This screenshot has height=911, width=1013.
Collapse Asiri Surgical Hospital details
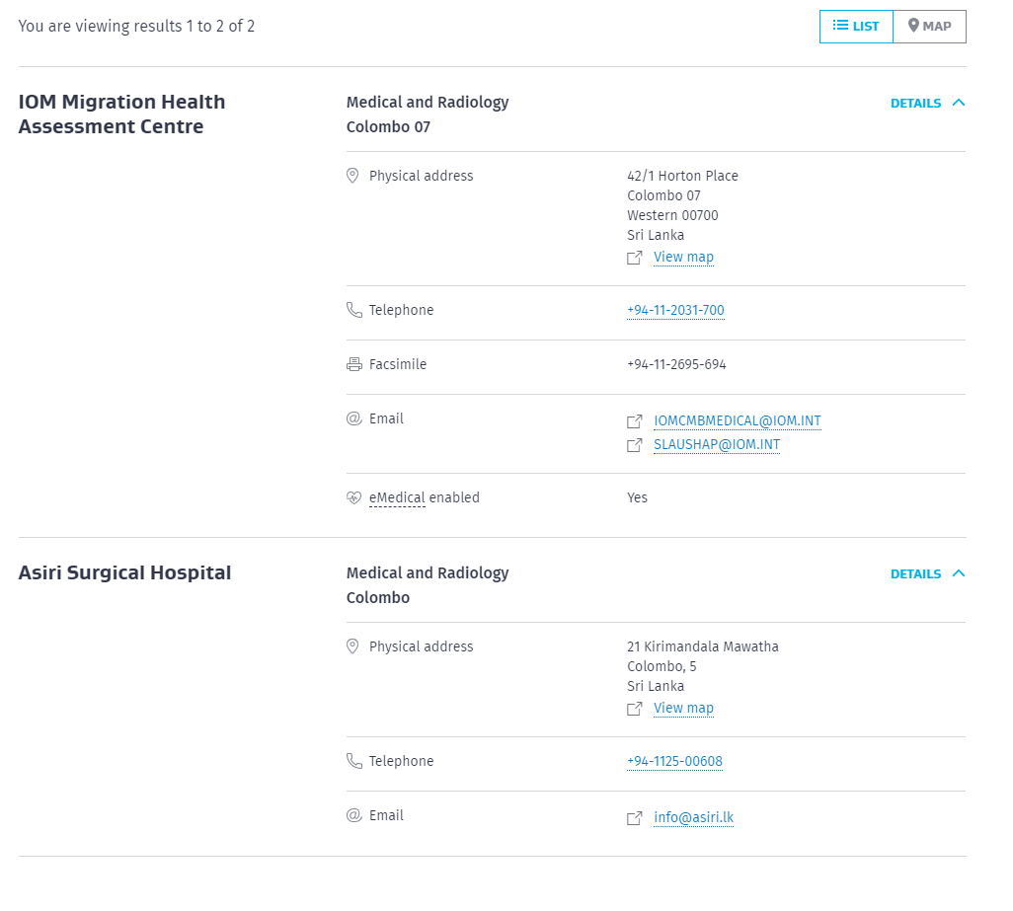(928, 574)
